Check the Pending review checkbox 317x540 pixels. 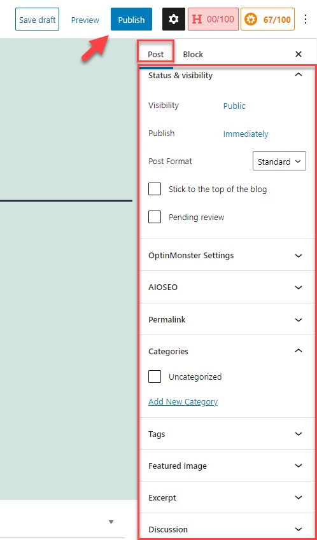pos(155,218)
